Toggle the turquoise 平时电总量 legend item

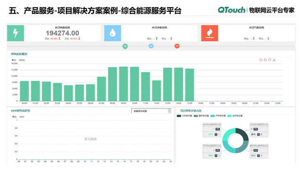pyautogui.click(x=218, y=116)
